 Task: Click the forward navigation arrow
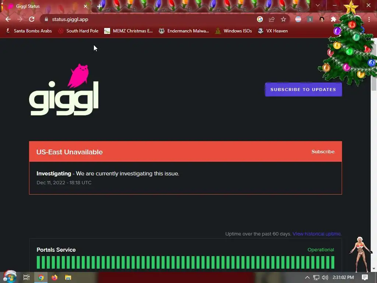pyautogui.click(x=20, y=19)
